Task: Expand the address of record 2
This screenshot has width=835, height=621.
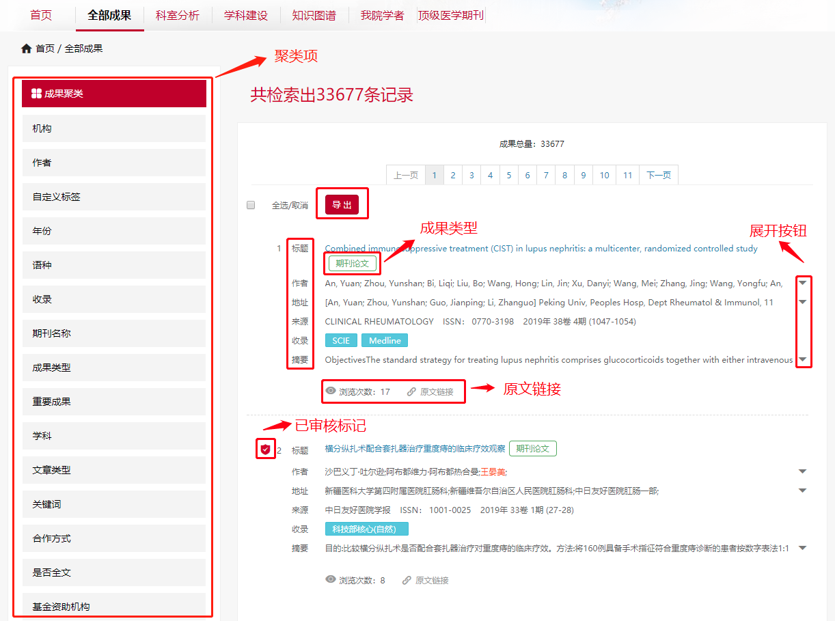Action: [803, 491]
